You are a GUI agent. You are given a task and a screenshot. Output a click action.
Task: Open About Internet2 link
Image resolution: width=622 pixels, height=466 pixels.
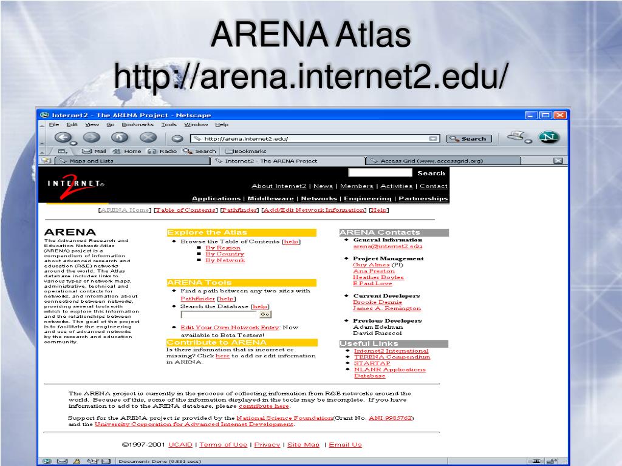coord(279,186)
